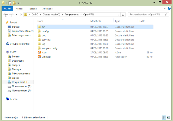Click Uninstall size 152 Ko
The height and width of the screenshot is (121, 173).
point(149,57)
